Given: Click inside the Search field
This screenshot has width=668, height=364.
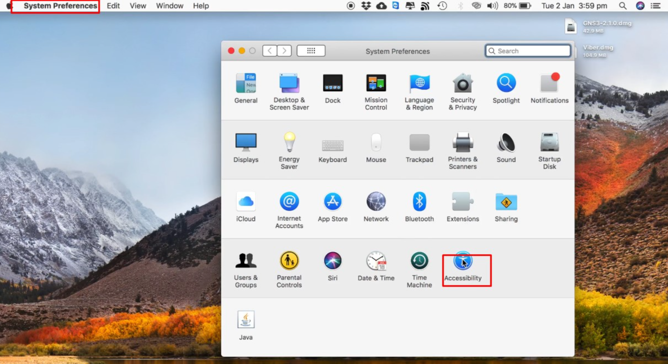Looking at the screenshot, I should pyautogui.click(x=527, y=51).
